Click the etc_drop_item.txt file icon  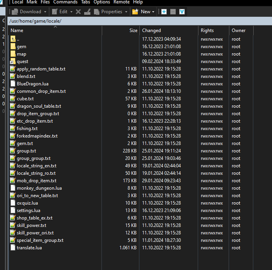13,121
